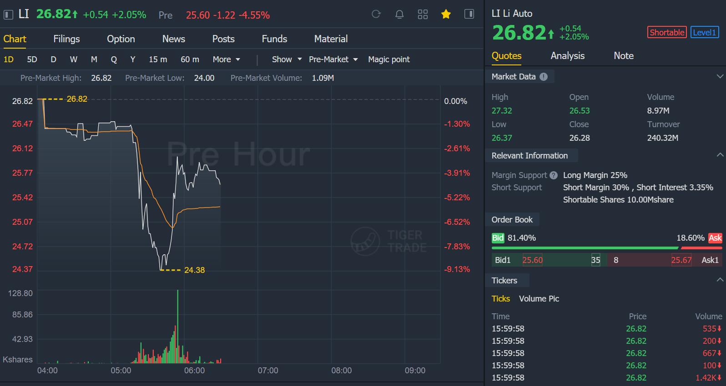
Task: Click the Market Data info icon
Action: click(x=544, y=77)
